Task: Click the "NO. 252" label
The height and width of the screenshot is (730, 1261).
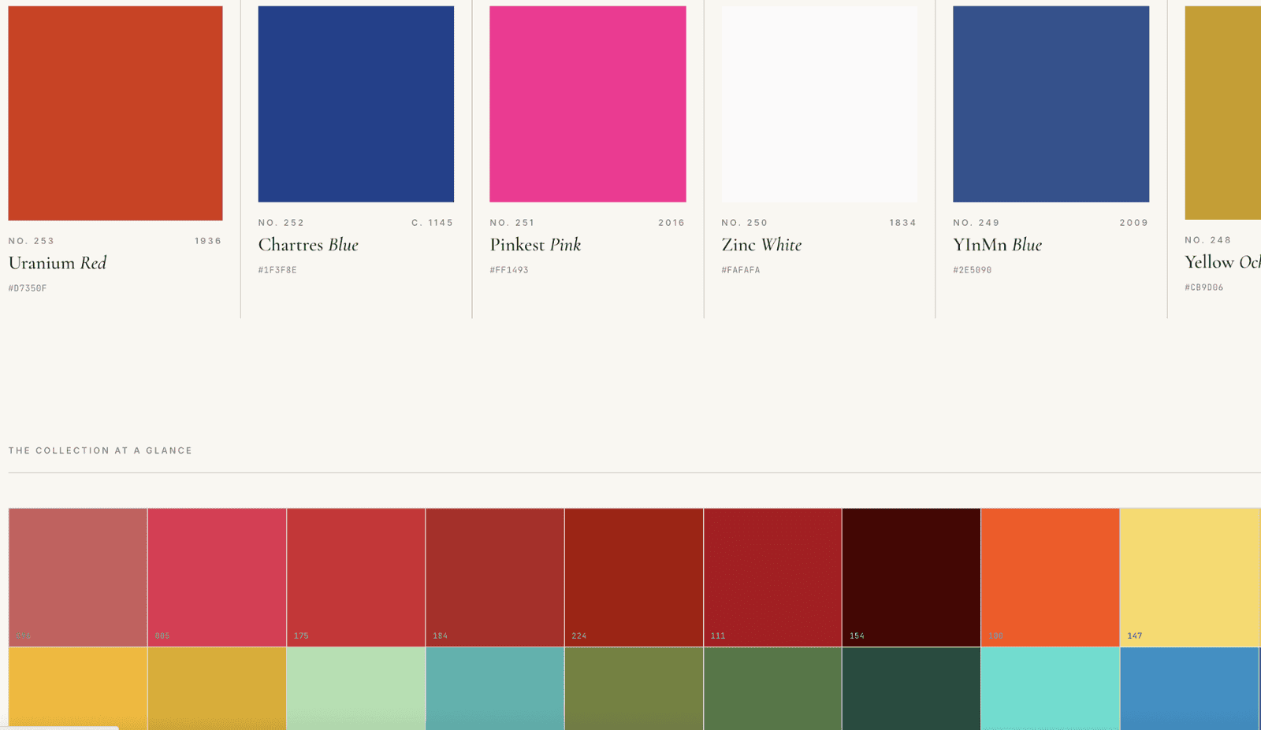Action: click(x=281, y=223)
